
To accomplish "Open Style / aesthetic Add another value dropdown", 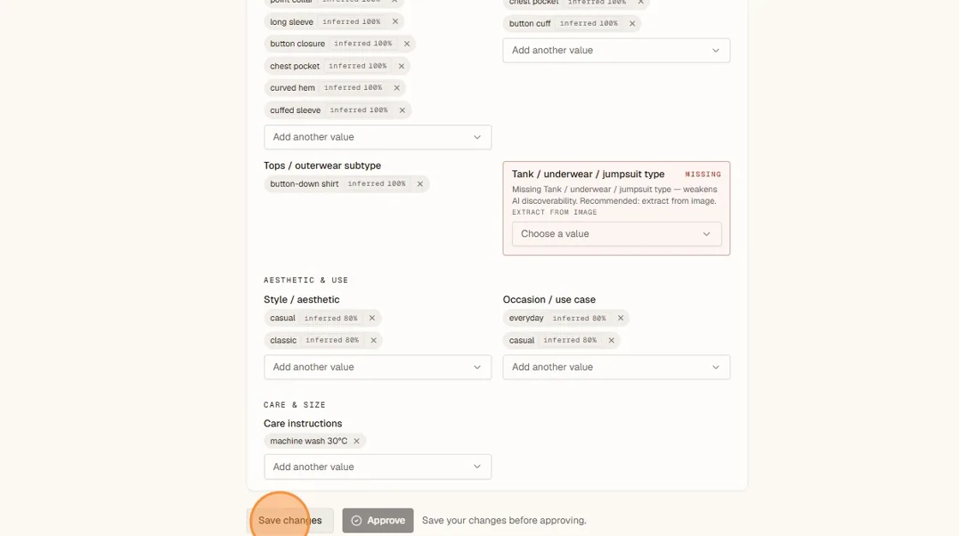I will click(x=378, y=367).
